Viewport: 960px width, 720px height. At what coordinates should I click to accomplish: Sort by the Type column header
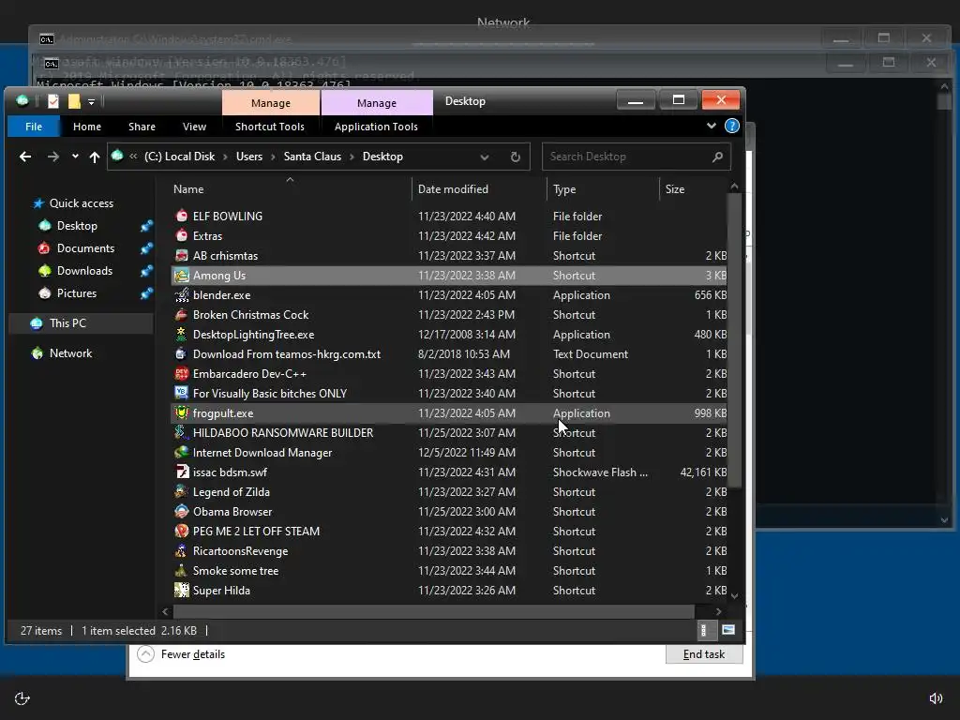pyautogui.click(x=603, y=189)
